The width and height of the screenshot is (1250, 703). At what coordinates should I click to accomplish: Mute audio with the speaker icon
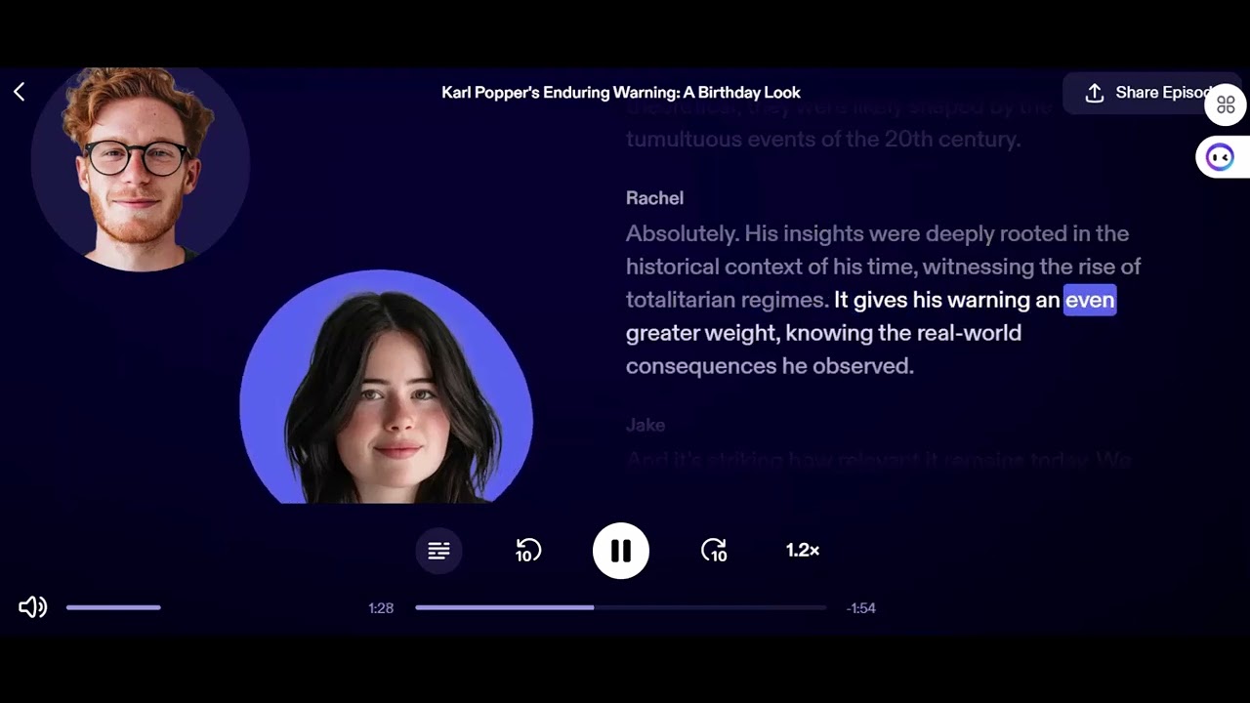(32, 607)
